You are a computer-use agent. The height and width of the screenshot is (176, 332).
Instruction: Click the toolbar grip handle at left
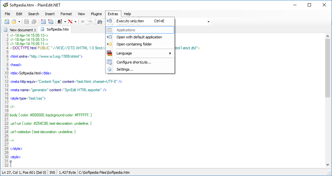tap(2, 22)
